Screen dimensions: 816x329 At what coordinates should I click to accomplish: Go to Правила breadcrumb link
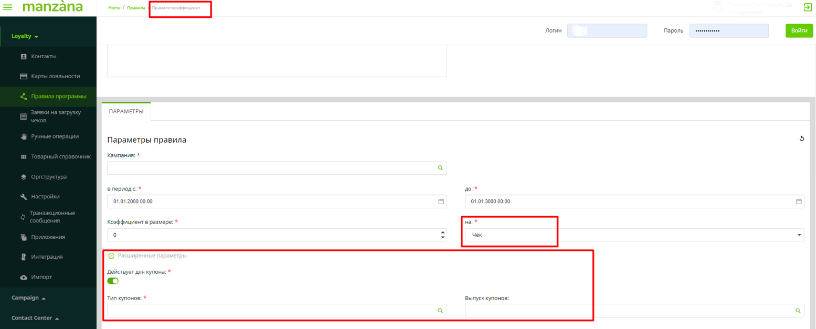pyautogui.click(x=136, y=8)
